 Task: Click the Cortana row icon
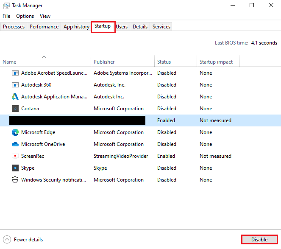[15, 109]
